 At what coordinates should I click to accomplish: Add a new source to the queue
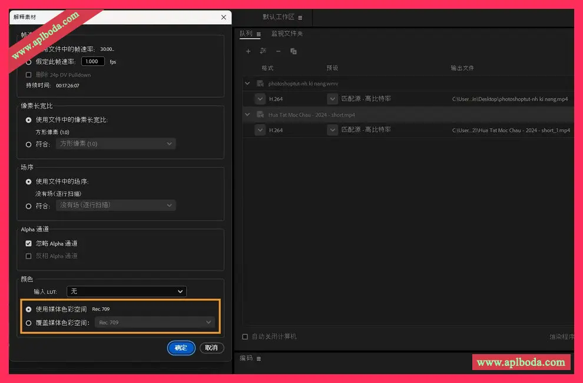[x=248, y=51]
